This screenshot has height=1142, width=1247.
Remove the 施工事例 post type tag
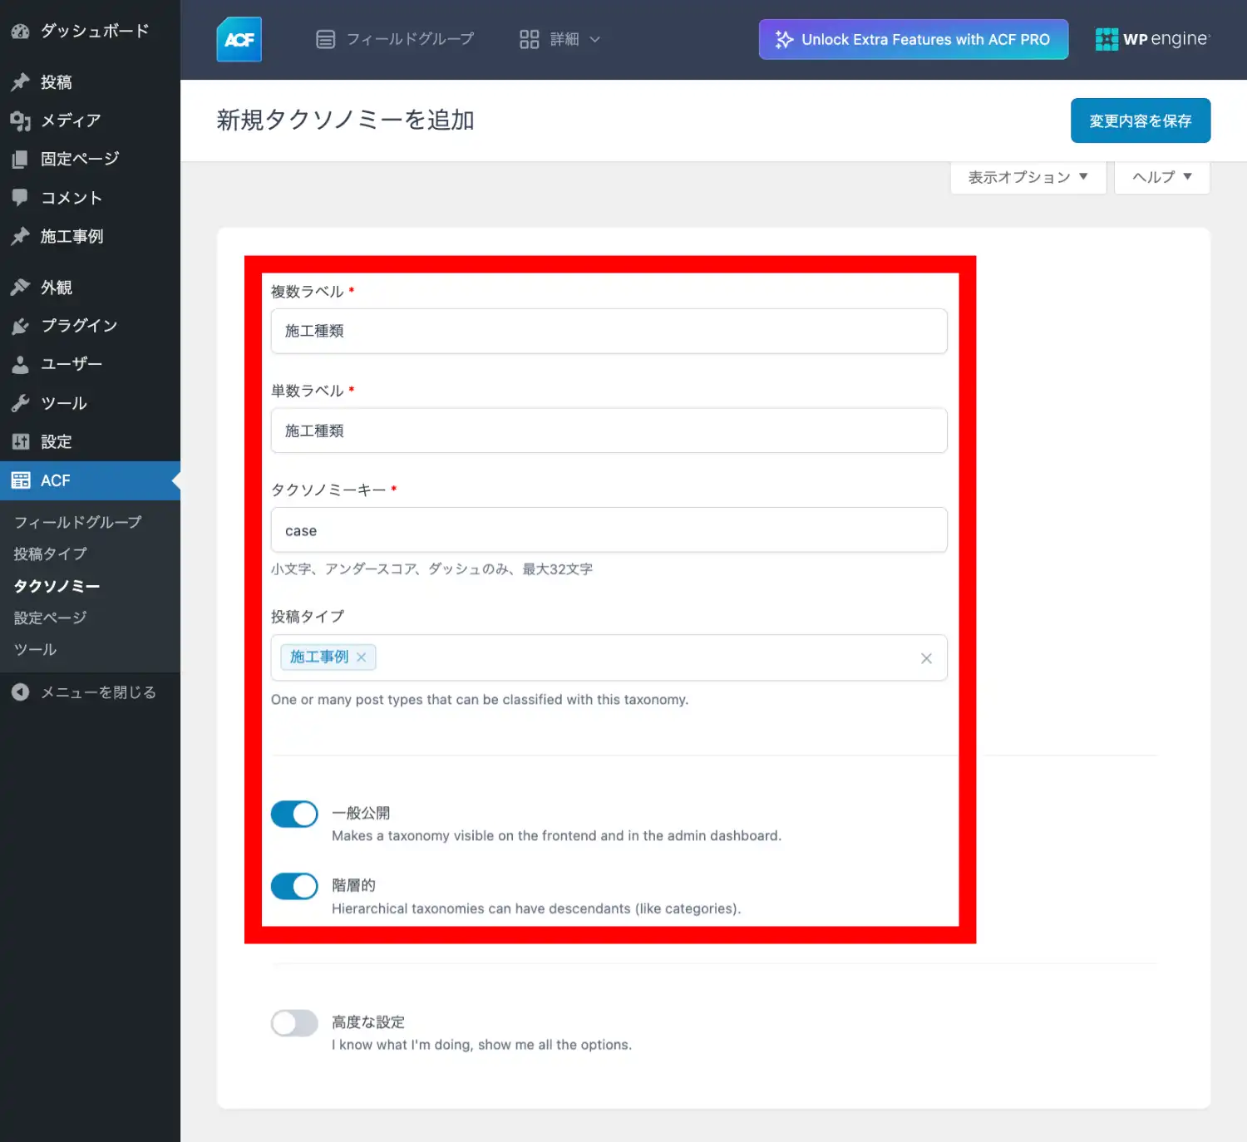coord(362,657)
